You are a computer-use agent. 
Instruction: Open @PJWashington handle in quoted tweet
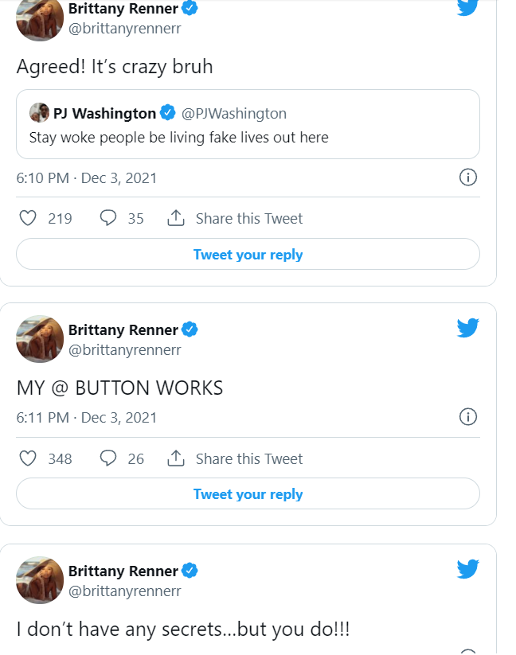click(x=234, y=113)
